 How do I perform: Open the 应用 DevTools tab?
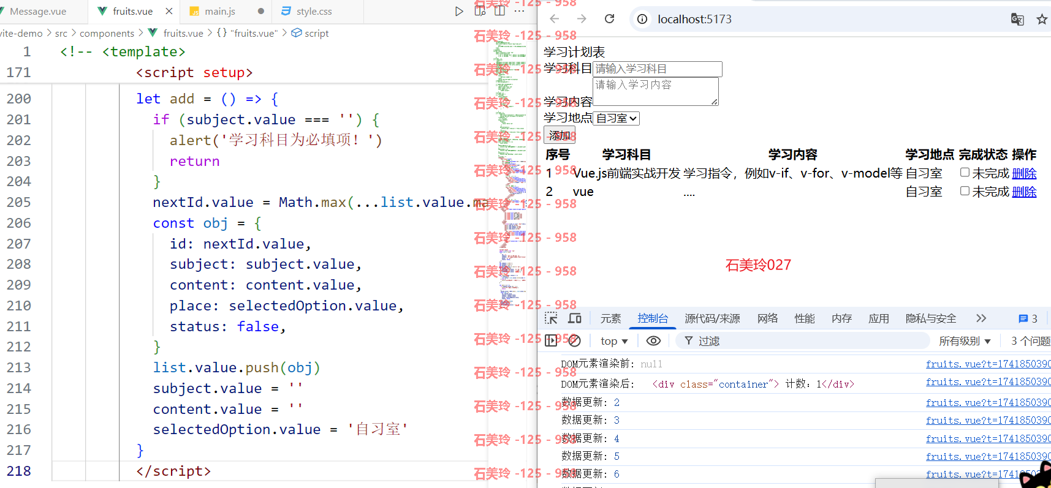878,318
